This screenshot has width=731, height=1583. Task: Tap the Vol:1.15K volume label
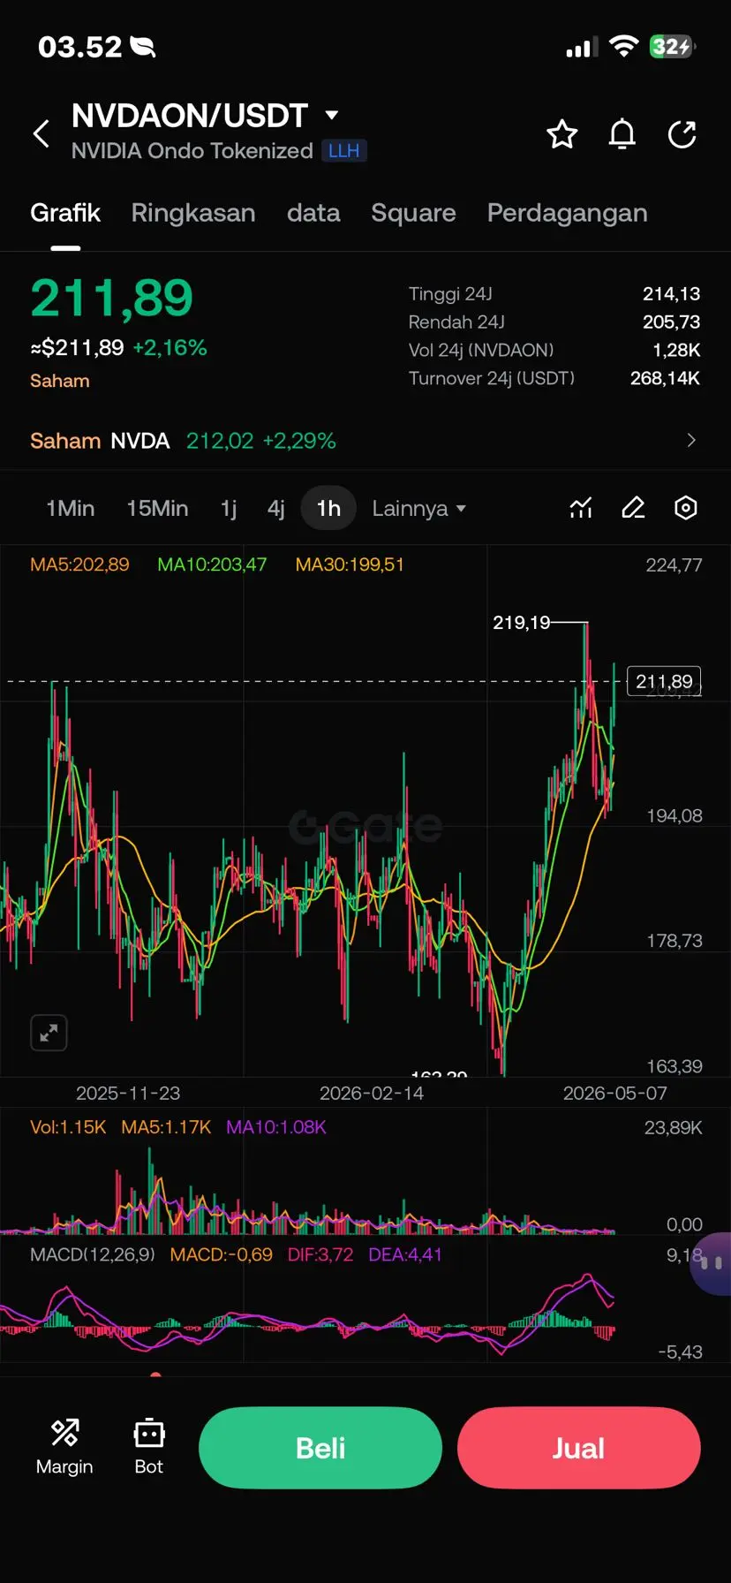68,1127
